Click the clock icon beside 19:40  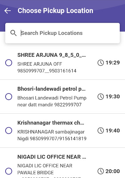click(x=101, y=130)
